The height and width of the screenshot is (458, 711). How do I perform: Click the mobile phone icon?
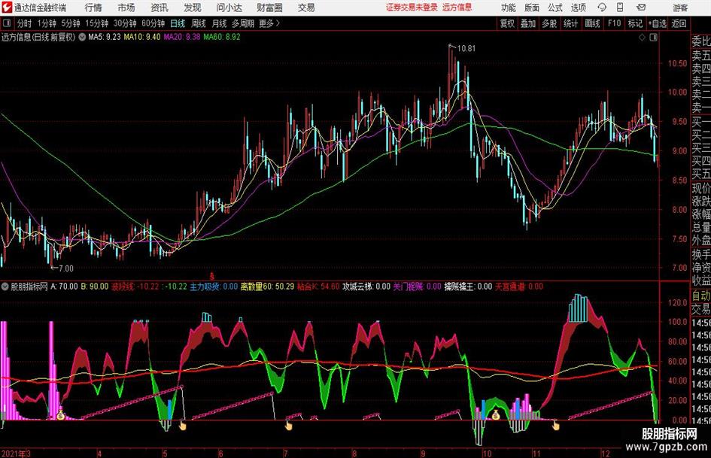coord(620,8)
